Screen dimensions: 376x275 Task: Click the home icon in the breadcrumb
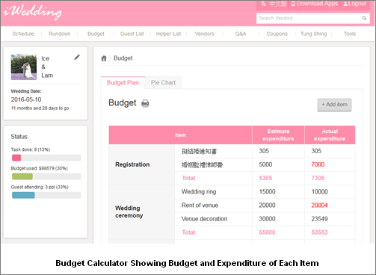pyautogui.click(x=104, y=58)
